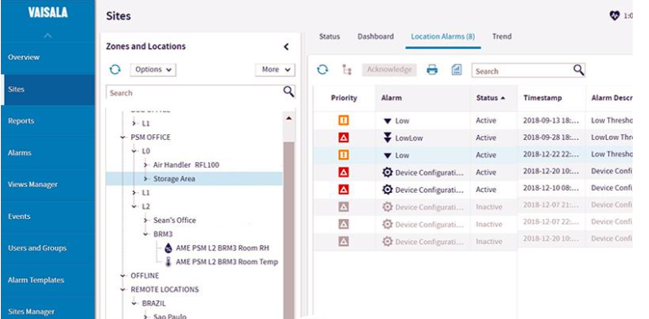Open Alarm Templates in the sidebar
649x319 pixels.
click(x=47, y=280)
